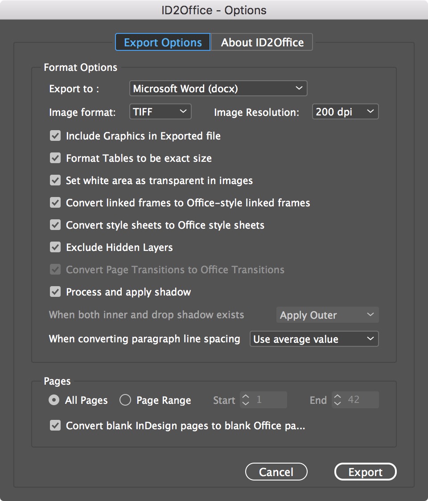Click When both inner and drop shadow text
Viewport: 428px width, 501px height.
point(146,315)
